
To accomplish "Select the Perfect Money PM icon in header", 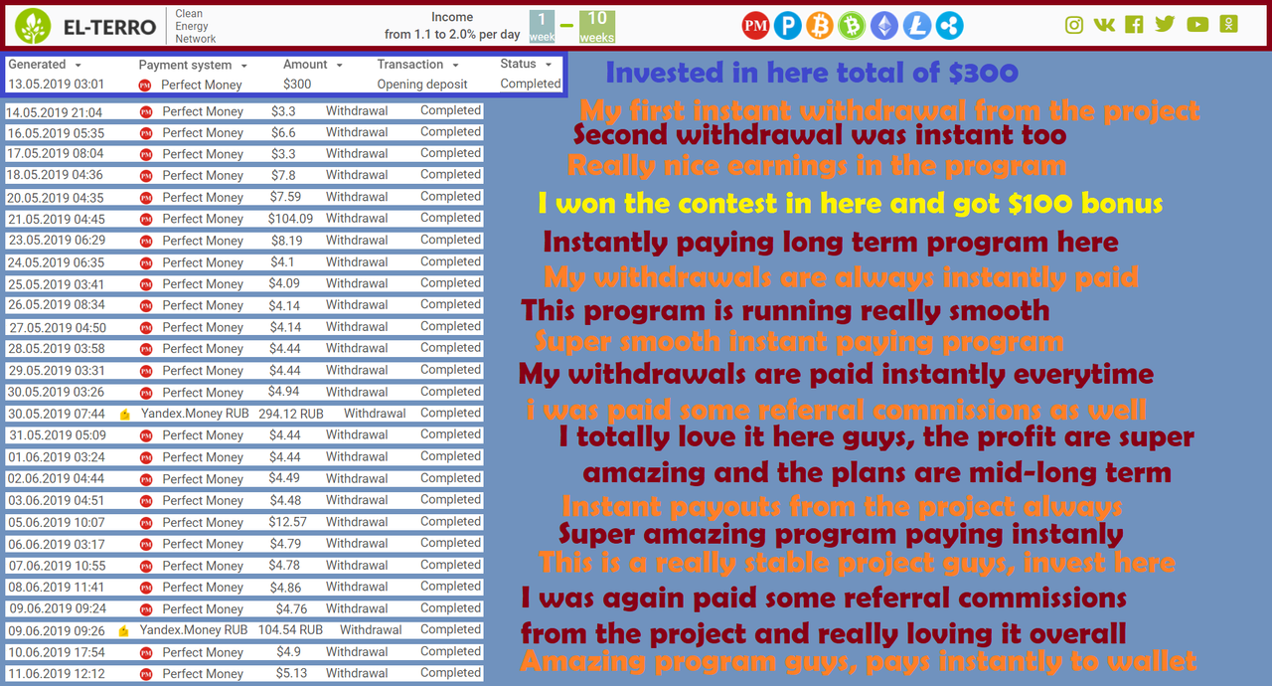I will tap(756, 26).
